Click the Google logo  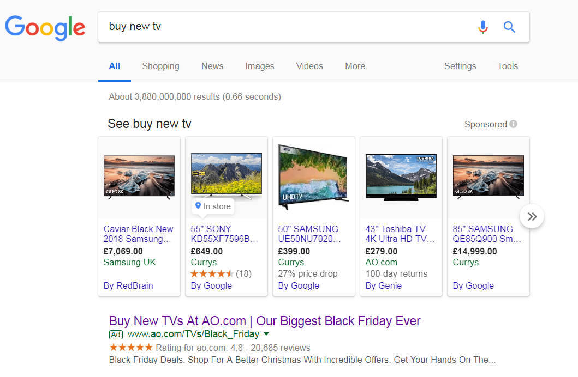[x=45, y=28]
